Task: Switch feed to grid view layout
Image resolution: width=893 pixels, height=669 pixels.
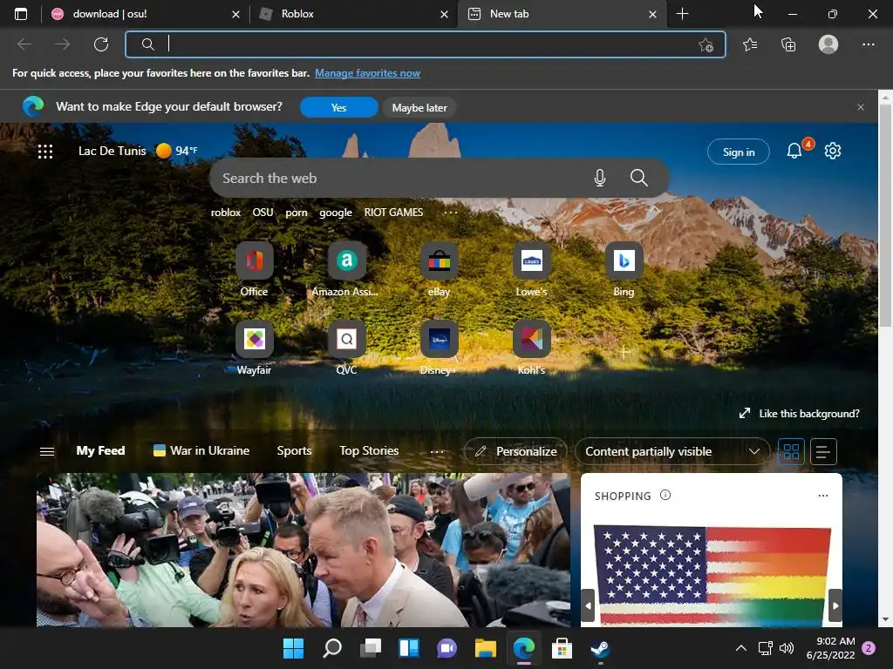Action: click(791, 452)
